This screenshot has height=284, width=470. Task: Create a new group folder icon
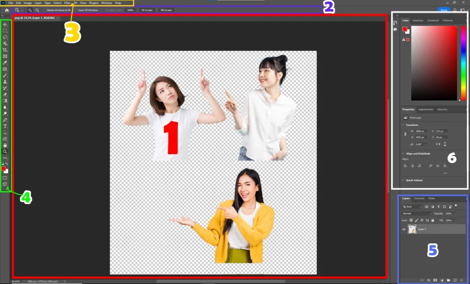448,280
